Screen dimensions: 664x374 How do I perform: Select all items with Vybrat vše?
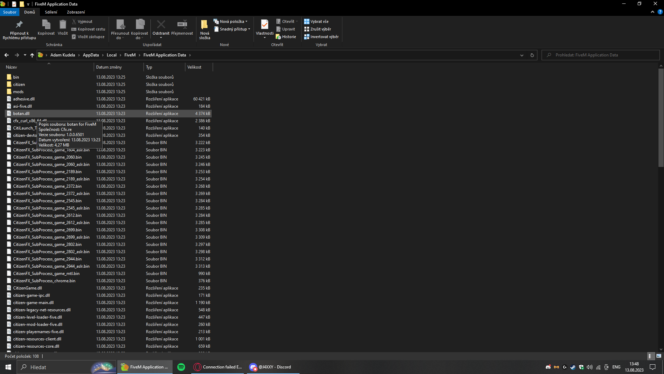(316, 21)
